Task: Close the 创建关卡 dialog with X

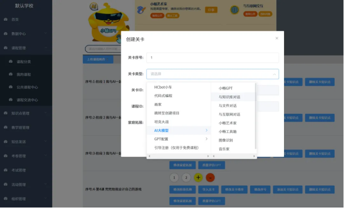Action: (277, 38)
